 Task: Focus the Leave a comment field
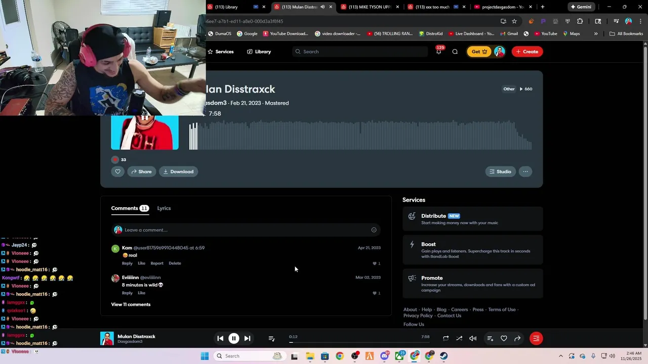[x=246, y=230]
